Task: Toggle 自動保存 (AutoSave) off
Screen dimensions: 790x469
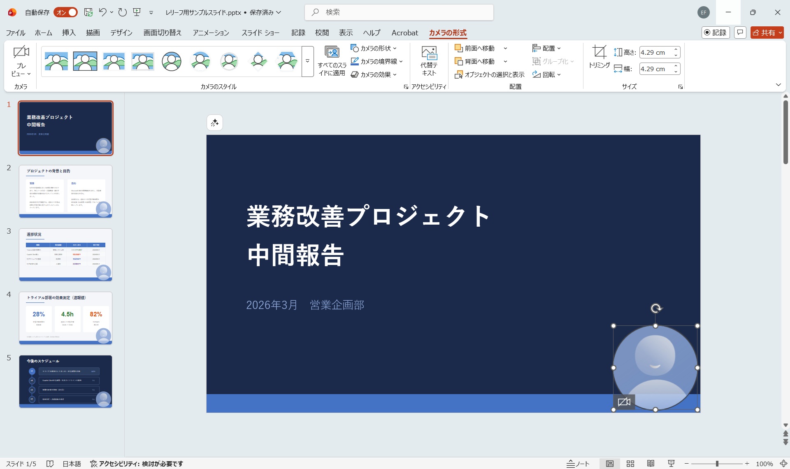Action: click(65, 12)
